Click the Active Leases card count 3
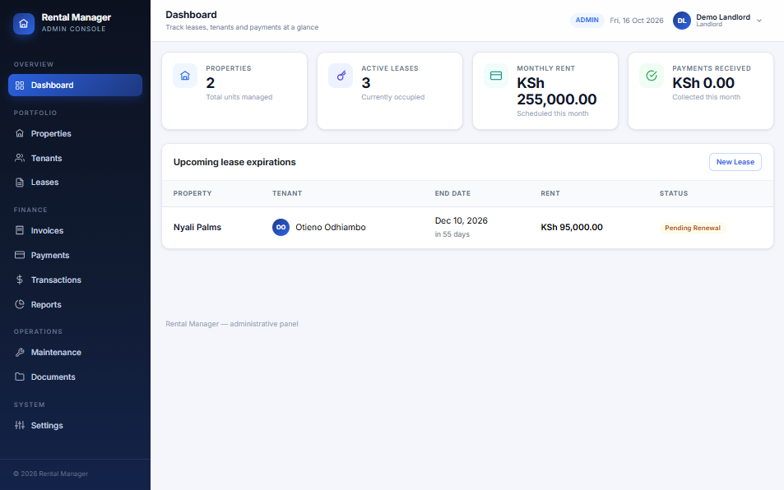Screen dimensions: 784x490 [x=366, y=83]
